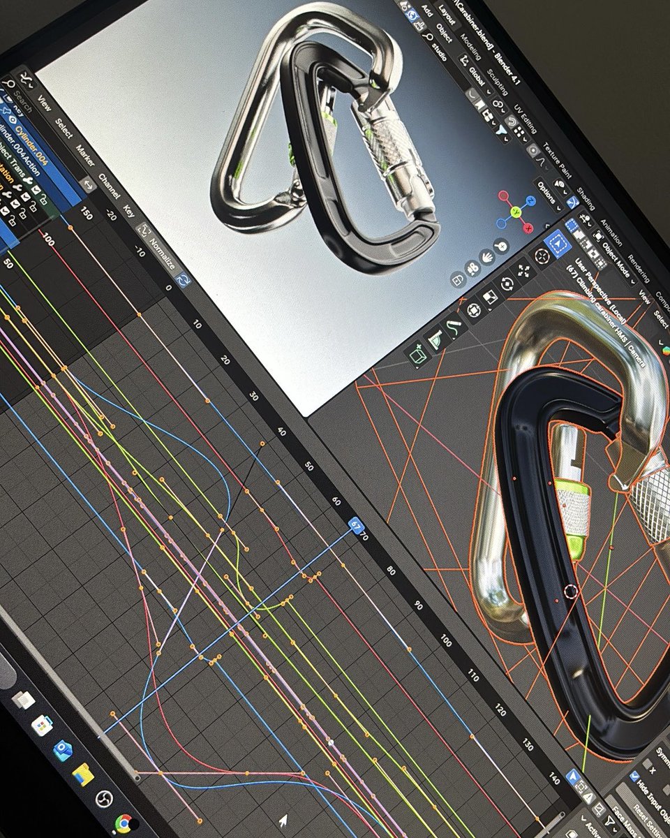670x838 pixels.
Task: Open the graph editor Channel menu
Action: 109,186
